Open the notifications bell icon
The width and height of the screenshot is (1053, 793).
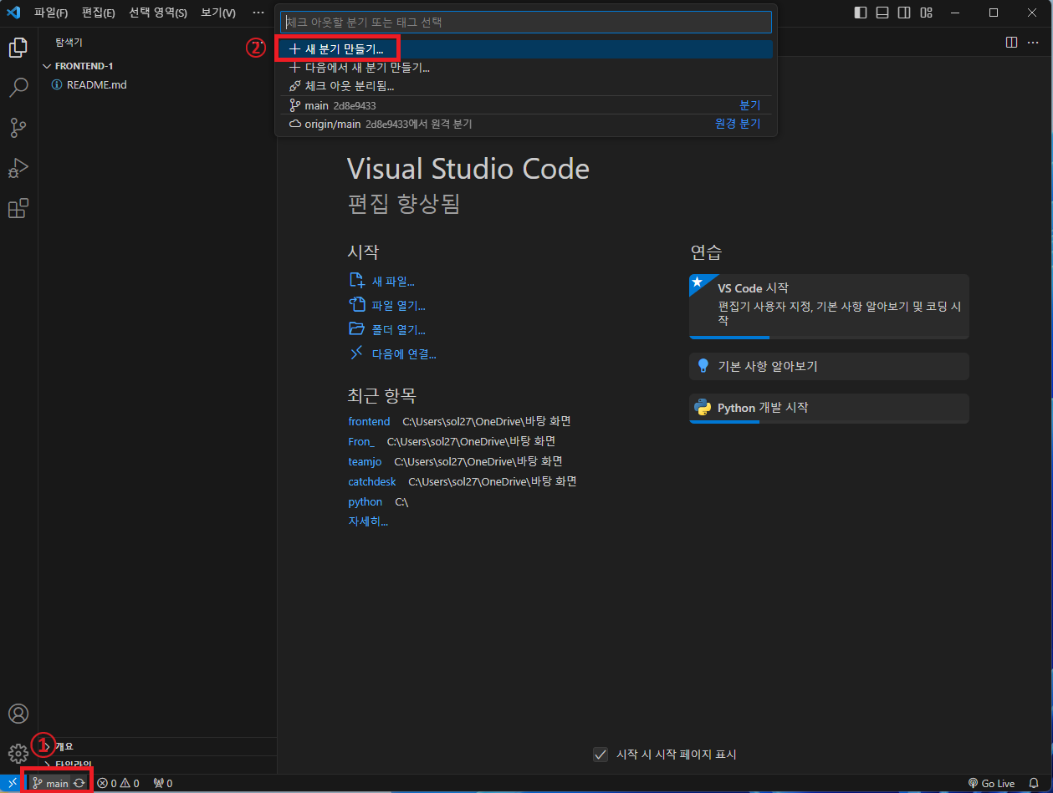click(x=1034, y=784)
